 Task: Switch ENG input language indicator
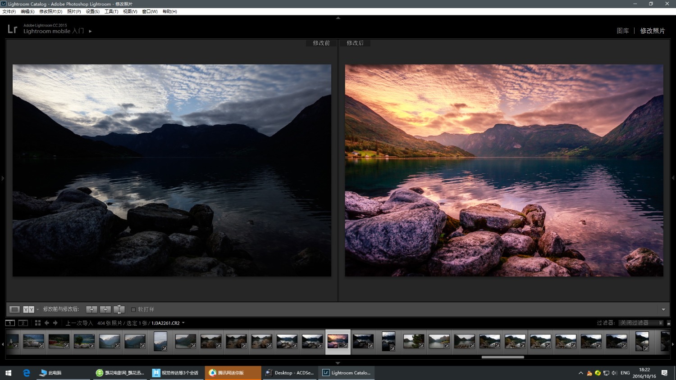(625, 373)
